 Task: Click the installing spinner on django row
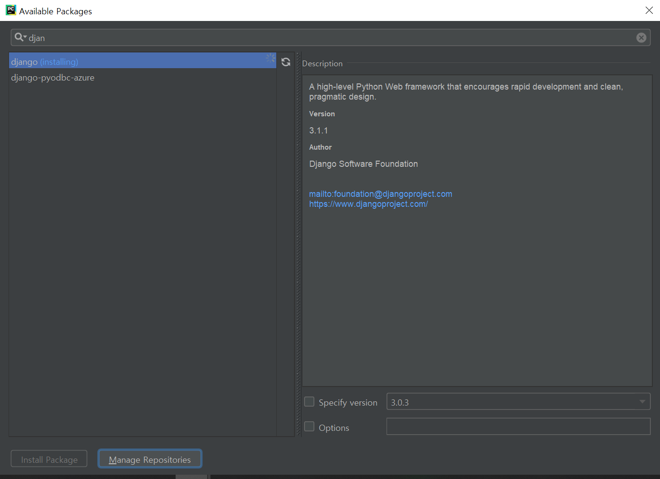click(x=271, y=58)
